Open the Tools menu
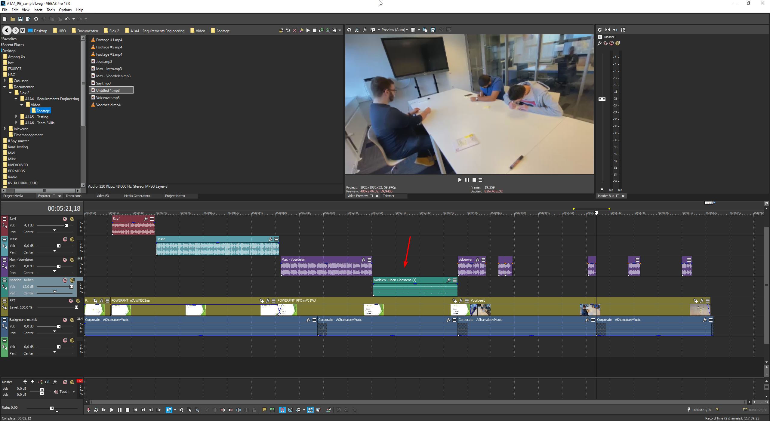This screenshot has height=421, width=770. pos(51,10)
